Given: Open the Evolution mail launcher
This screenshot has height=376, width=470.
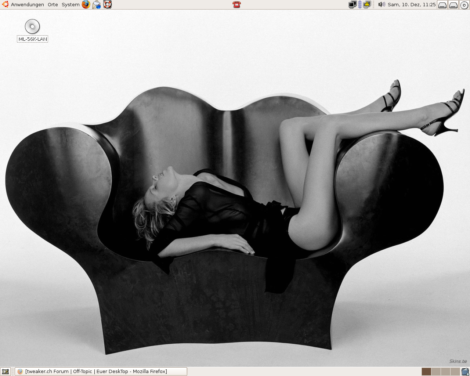Looking at the screenshot, I should tap(97, 4).
